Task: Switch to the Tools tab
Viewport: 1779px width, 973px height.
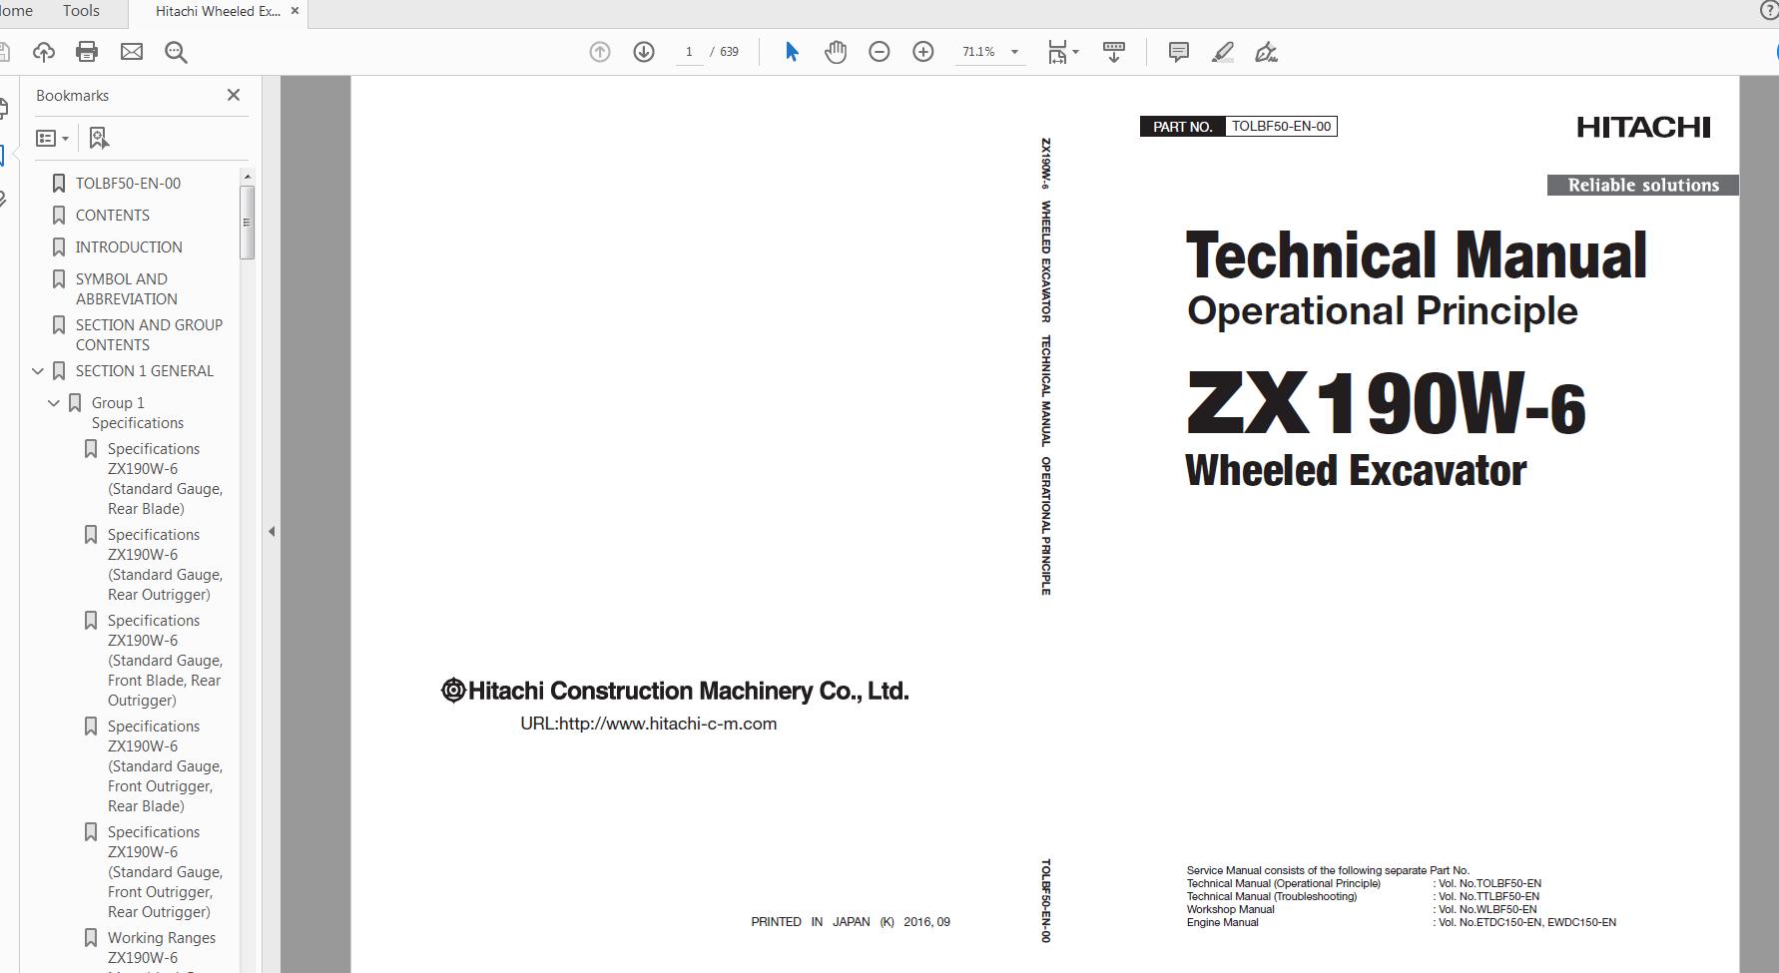Action: tap(81, 11)
